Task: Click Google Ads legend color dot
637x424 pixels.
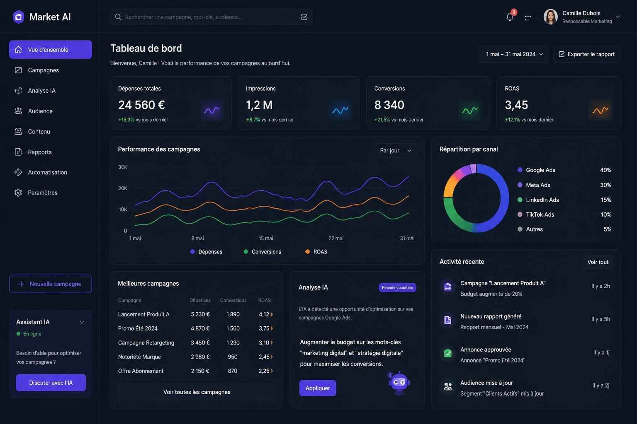Action: point(520,170)
